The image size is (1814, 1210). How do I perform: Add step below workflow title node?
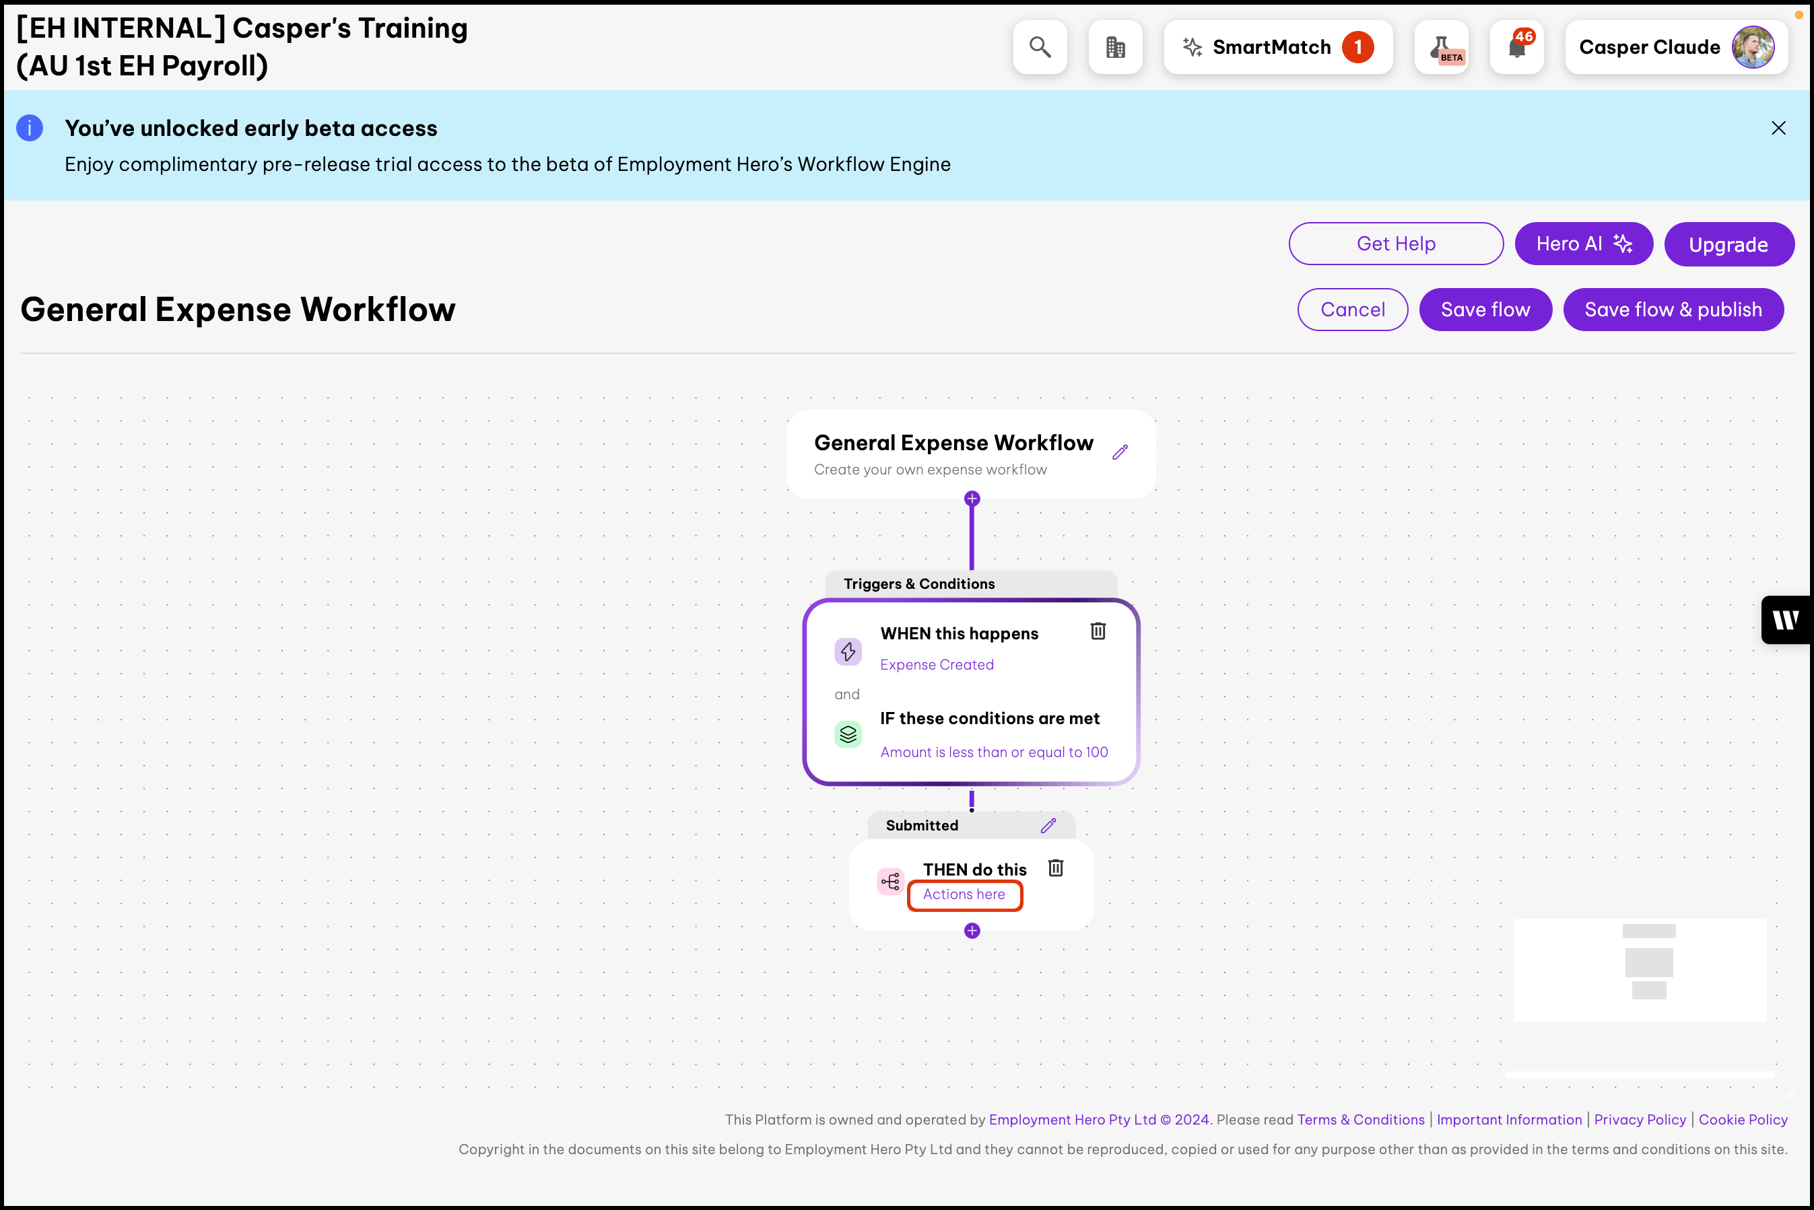[972, 499]
